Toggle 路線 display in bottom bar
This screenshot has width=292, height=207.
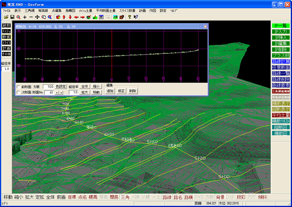click(x=167, y=197)
